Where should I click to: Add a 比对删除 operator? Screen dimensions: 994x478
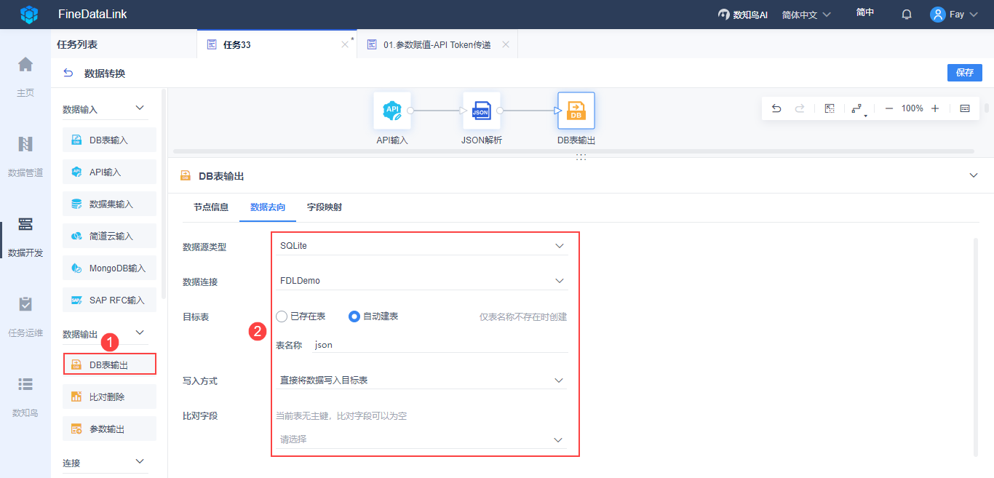109,397
